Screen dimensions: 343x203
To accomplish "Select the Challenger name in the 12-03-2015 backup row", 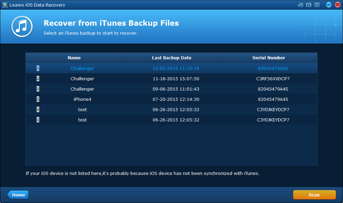I will [x=82, y=68].
